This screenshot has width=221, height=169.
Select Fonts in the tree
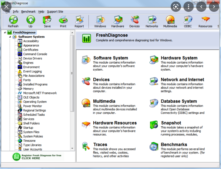[27, 80]
